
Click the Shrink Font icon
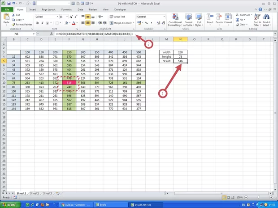point(76,17)
